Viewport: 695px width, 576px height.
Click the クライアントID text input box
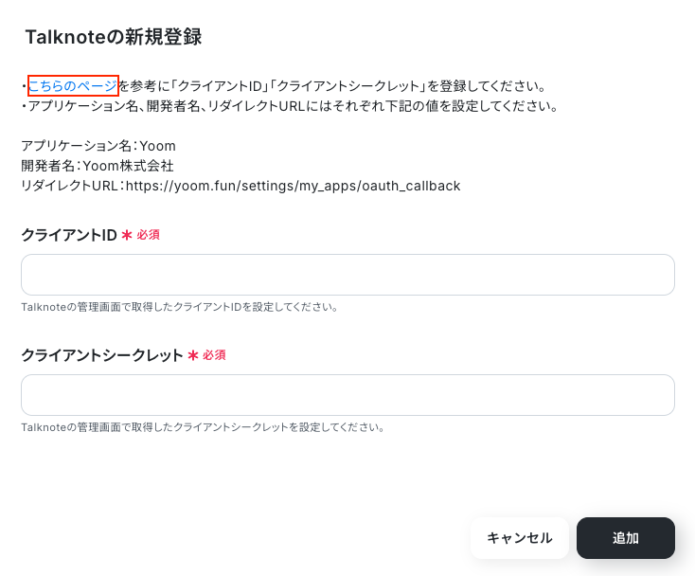click(x=347, y=275)
